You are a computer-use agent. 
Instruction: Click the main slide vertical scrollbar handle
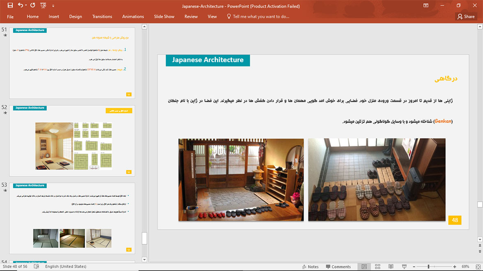[x=480, y=205]
